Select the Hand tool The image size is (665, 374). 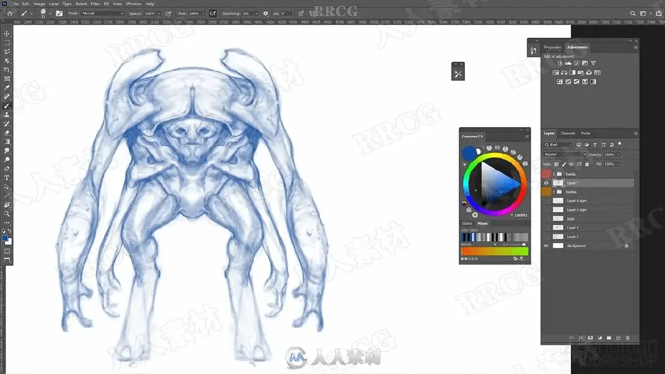coord(7,204)
